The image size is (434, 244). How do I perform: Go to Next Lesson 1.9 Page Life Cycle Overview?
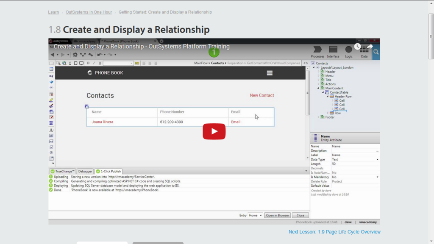tap(335, 232)
